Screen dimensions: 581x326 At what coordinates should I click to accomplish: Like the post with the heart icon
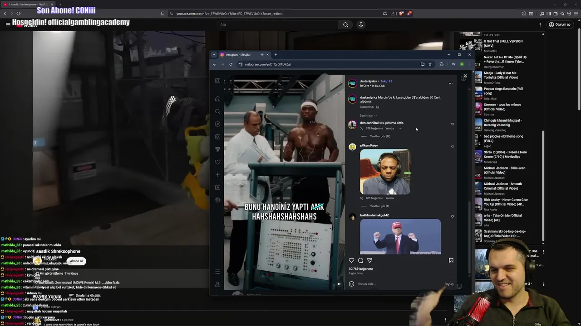click(x=351, y=260)
